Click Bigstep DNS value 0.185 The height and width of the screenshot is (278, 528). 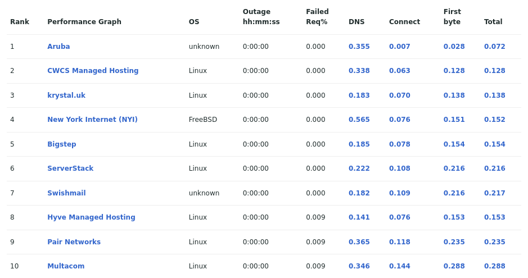tap(359, 144)
